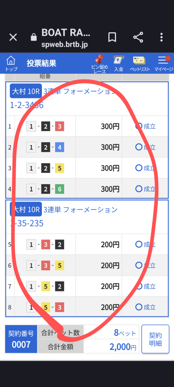The image size is (174, 387).
Task: Close the browser tab with the X icon
Action: [x=13, y=37]
